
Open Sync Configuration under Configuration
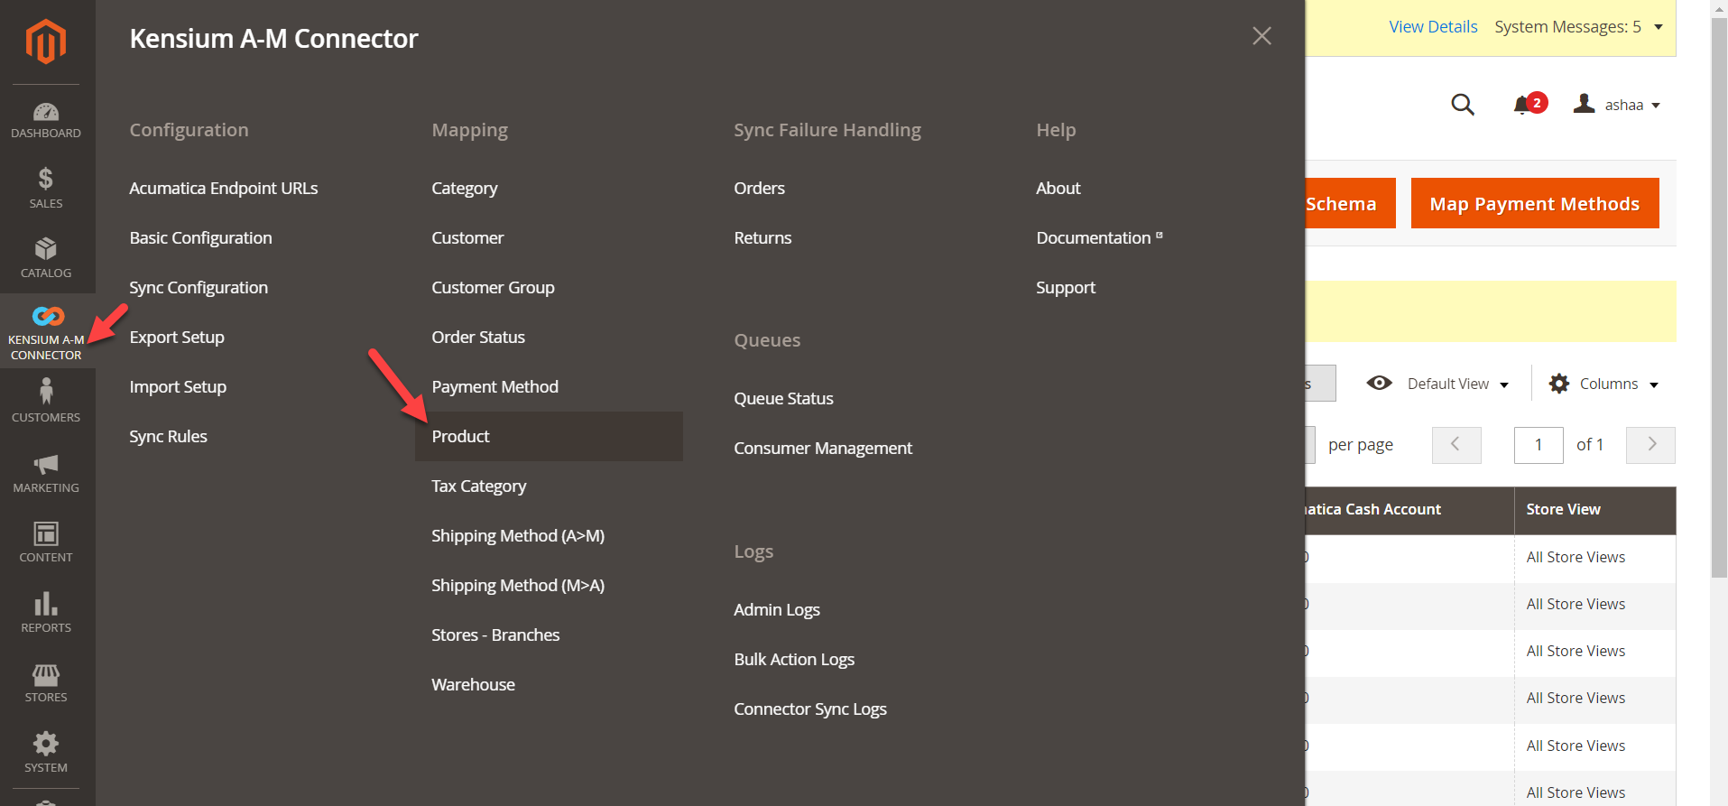coord(199,287)
